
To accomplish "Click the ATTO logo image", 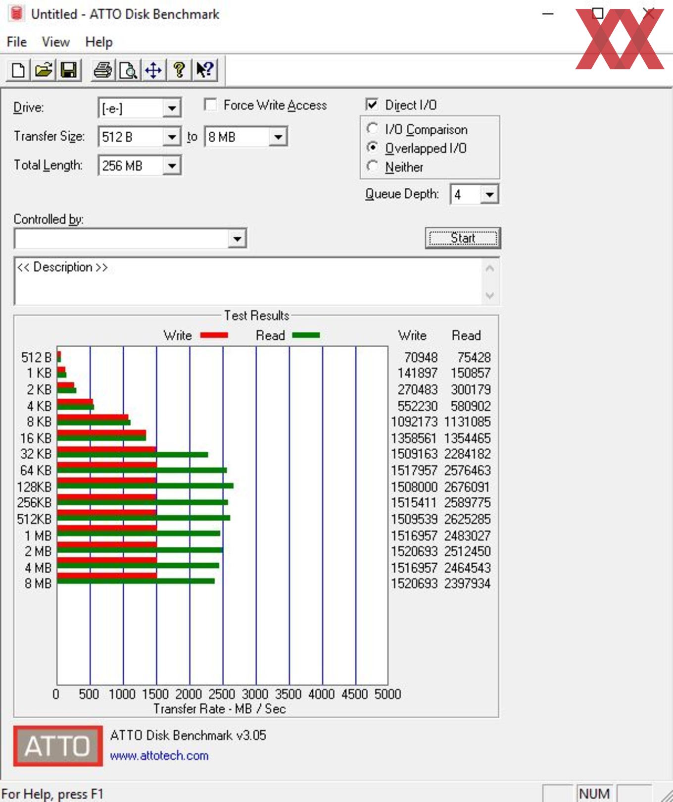I will [58, 746].
